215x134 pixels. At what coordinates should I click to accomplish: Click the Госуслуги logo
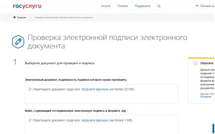point(27,6)
